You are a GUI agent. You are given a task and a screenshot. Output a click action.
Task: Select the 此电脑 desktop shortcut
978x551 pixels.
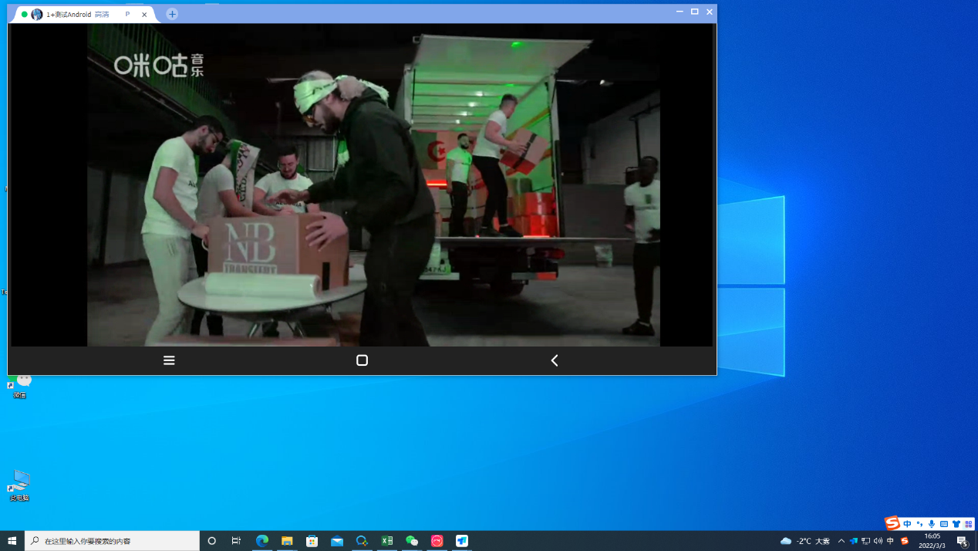click(19, 485)
